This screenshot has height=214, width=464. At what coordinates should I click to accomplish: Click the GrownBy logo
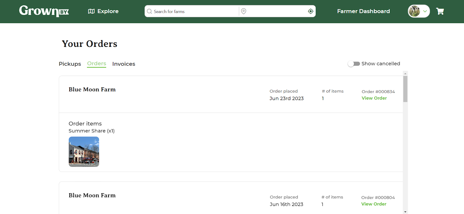pos(44,11)
